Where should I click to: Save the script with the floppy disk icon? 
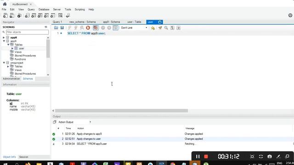[62, 27]
